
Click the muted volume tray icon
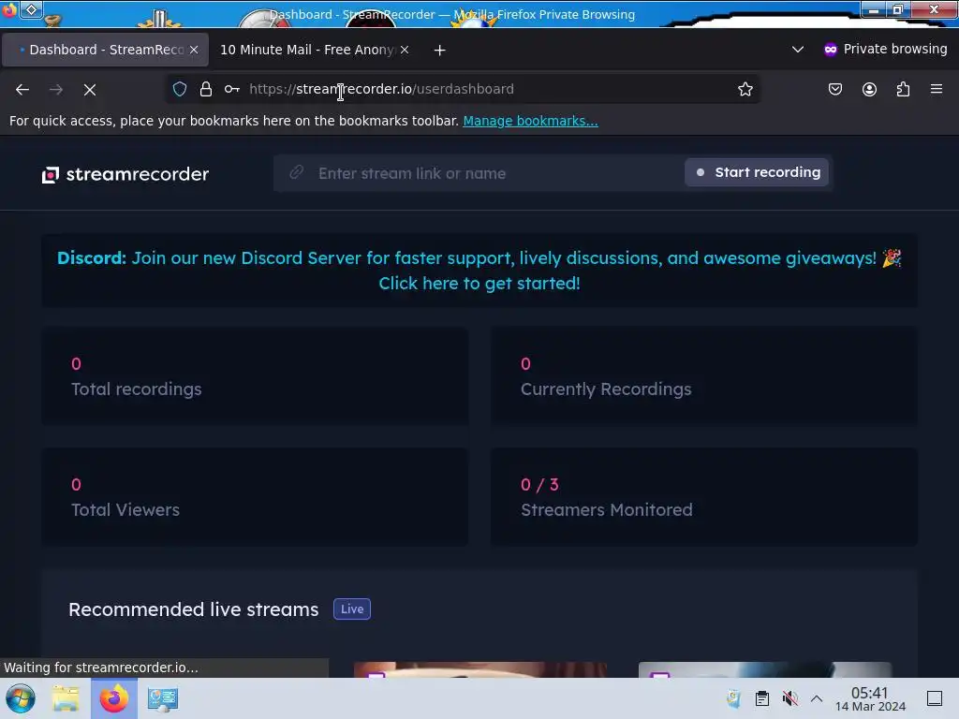[790, 698]
